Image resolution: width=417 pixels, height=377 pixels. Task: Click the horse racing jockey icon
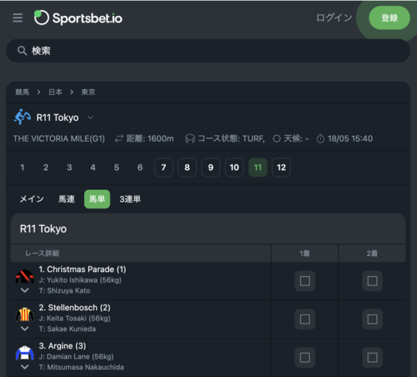[22, 117]
